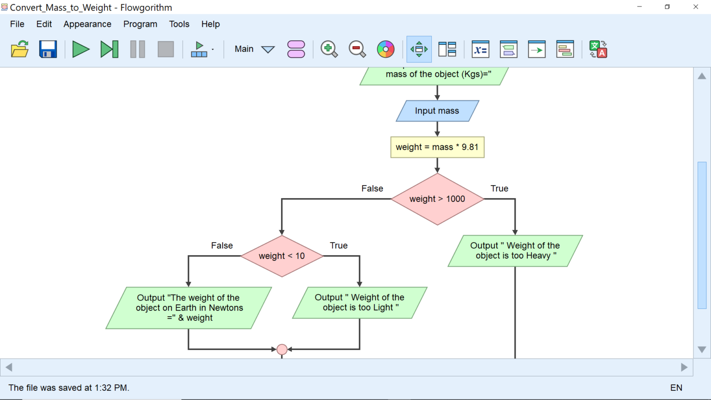Open the variable watch window
711x400 pixels.
[x=480, y=49]
